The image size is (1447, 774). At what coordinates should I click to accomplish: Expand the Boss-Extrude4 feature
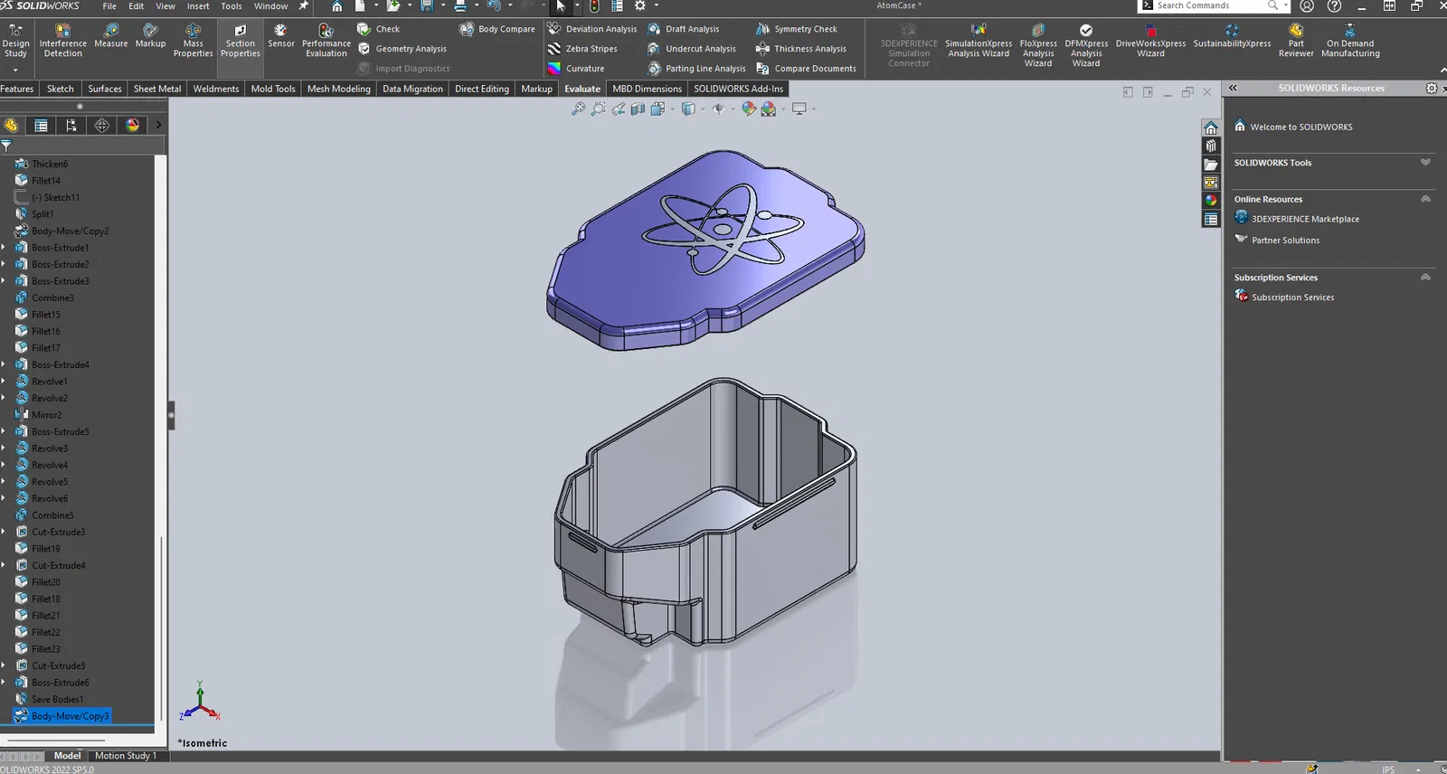[4, 364]
